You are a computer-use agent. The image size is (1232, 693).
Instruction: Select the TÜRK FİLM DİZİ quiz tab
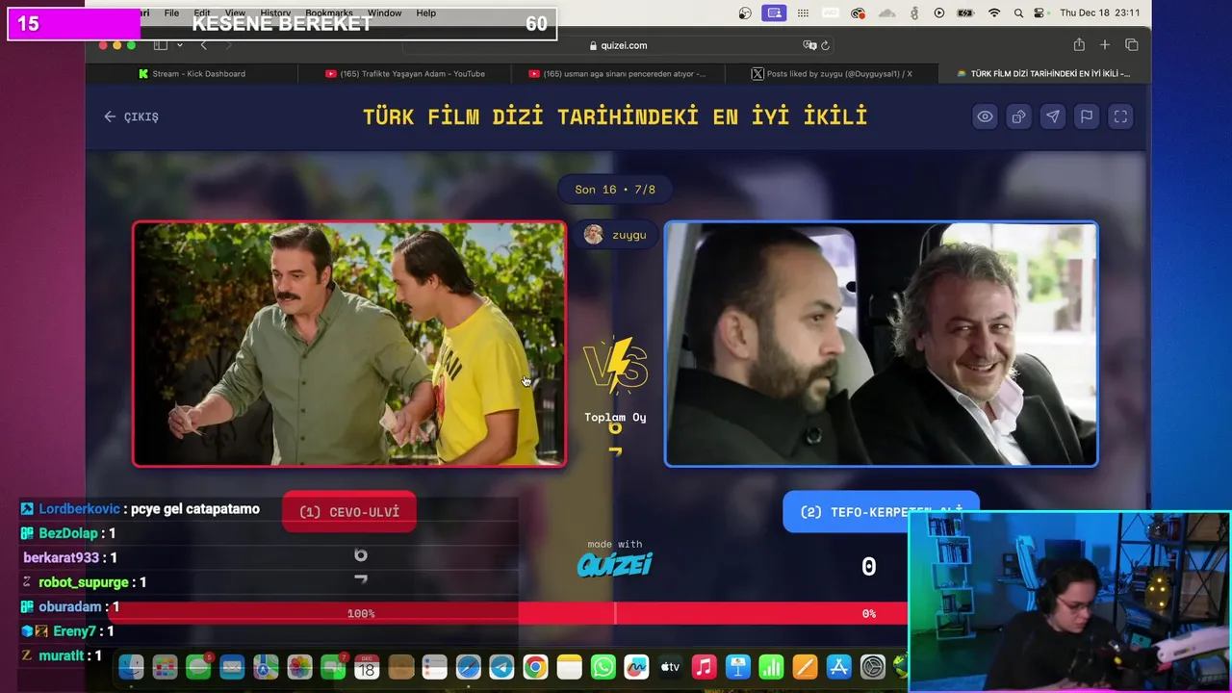point(1043,73)
